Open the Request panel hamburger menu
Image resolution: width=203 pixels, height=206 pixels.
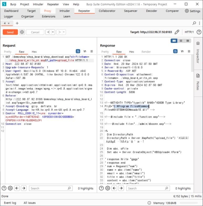tap(92, 51)
